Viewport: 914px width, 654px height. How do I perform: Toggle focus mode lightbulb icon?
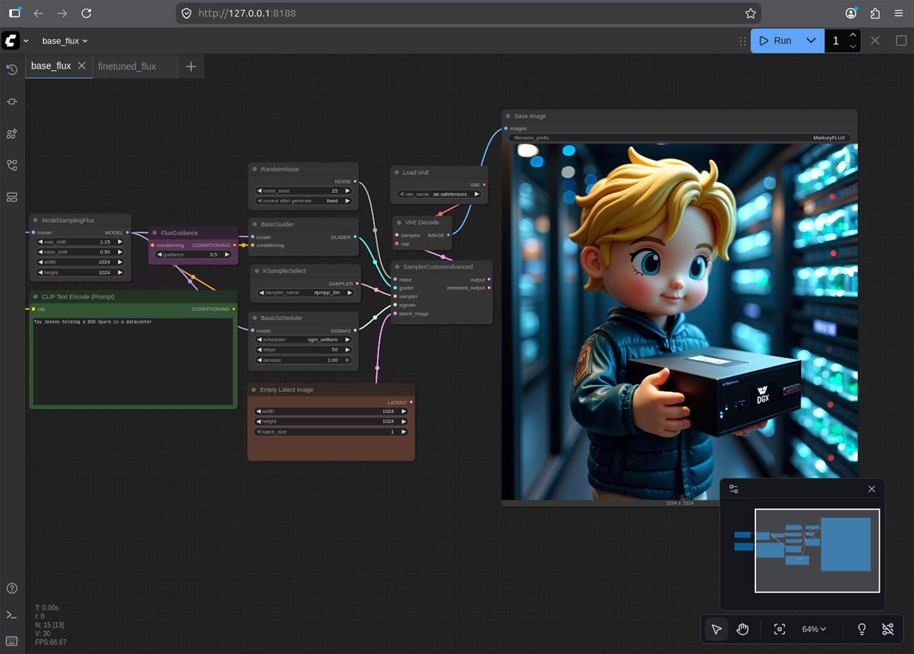click(862, 629)
